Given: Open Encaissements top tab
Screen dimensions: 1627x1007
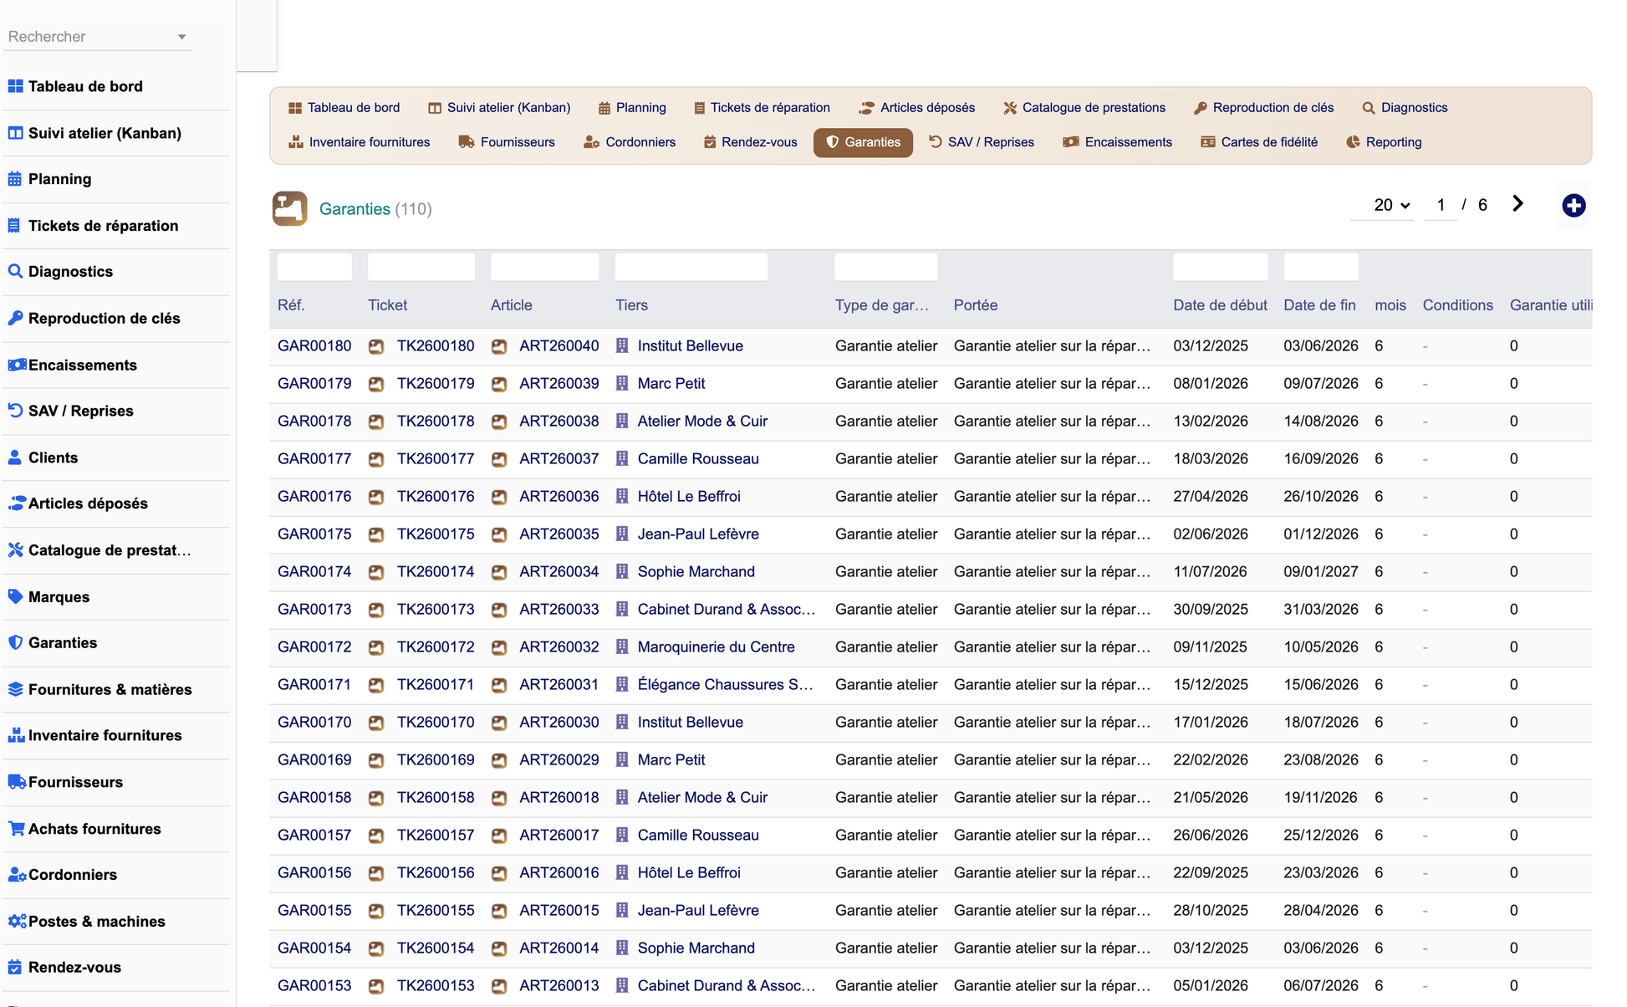Looking at the screenshot, I should tap(1117, 142).
